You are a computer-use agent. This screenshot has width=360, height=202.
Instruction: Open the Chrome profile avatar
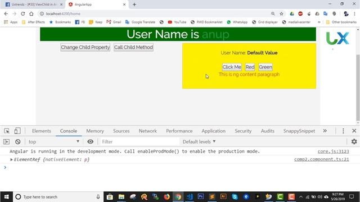click(346, 13)
